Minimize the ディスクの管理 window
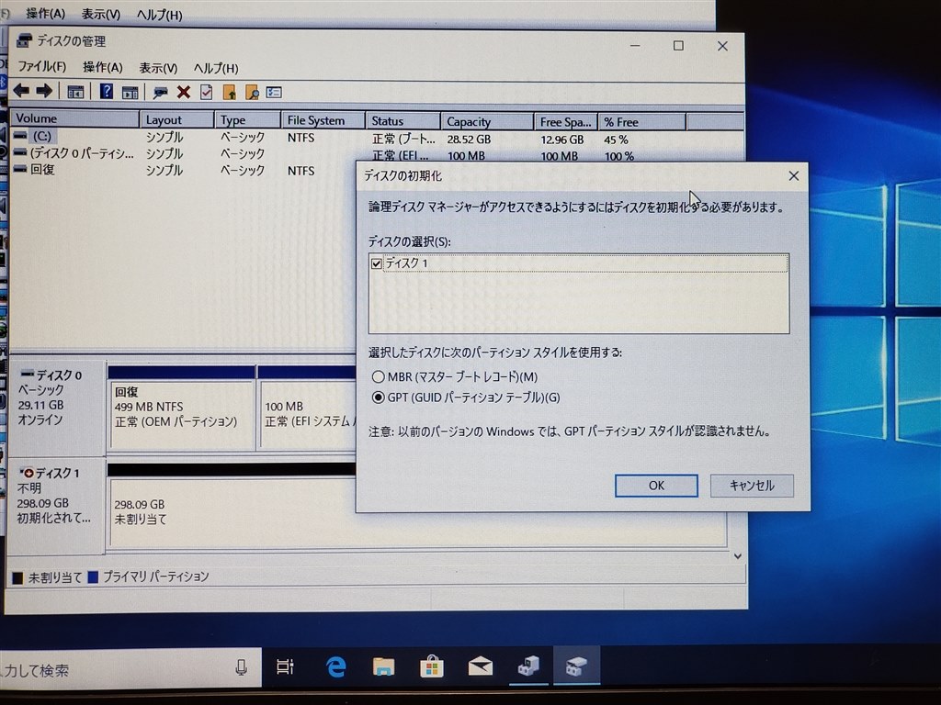The height and width of the screenshot is (705, 941). tap(635, 46)
